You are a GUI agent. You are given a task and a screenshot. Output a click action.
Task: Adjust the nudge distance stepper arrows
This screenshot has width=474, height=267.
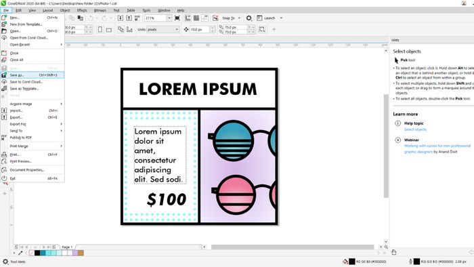coord(213,29)
